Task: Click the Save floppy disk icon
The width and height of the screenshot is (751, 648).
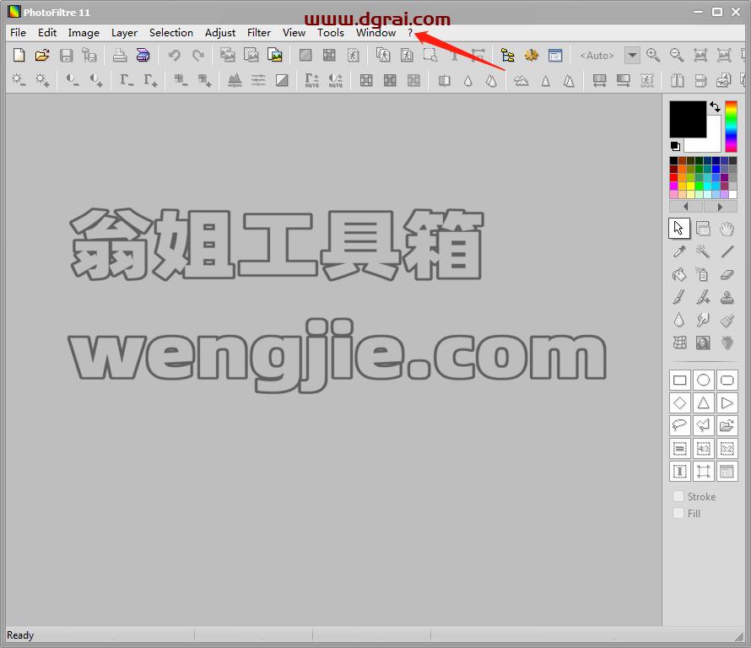Action: [66, 55]
